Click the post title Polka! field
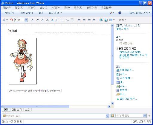The image size is (153, 125). [x=12, y=31]
